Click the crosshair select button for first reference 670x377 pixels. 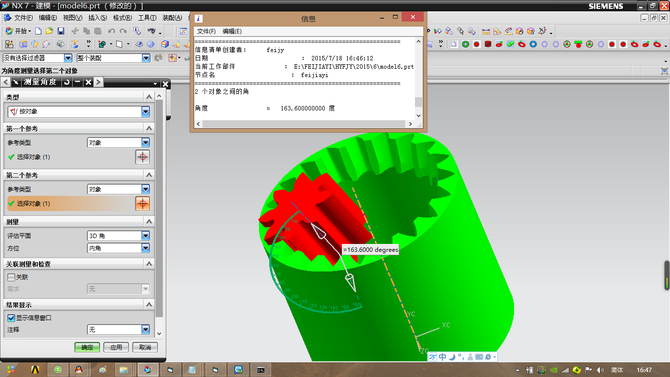(142, 157)
